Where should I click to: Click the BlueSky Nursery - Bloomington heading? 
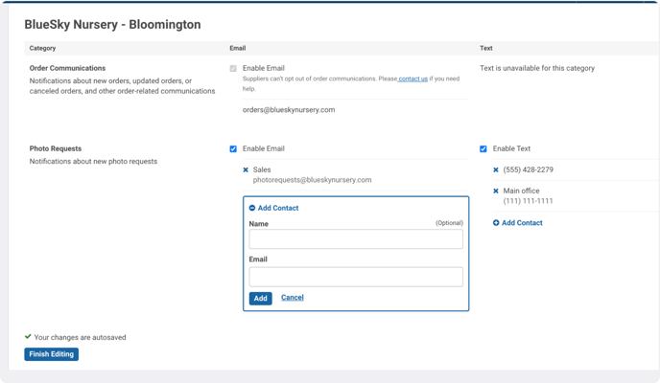coord(112,24)
